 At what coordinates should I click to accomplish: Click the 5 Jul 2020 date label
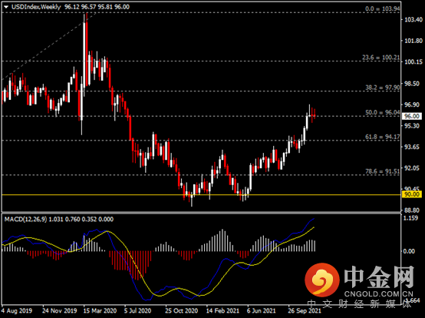(137, 311)
